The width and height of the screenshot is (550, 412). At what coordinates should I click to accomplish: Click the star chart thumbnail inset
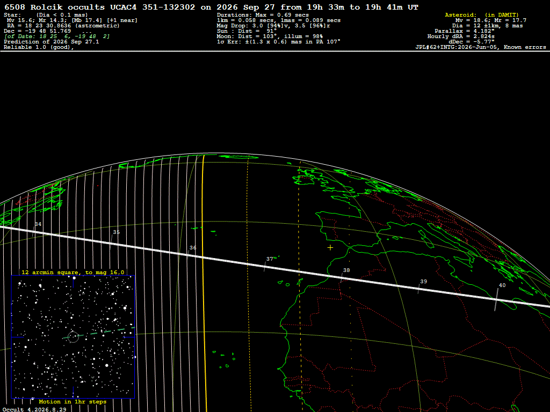pyautogui.click(x=73, y=337)
